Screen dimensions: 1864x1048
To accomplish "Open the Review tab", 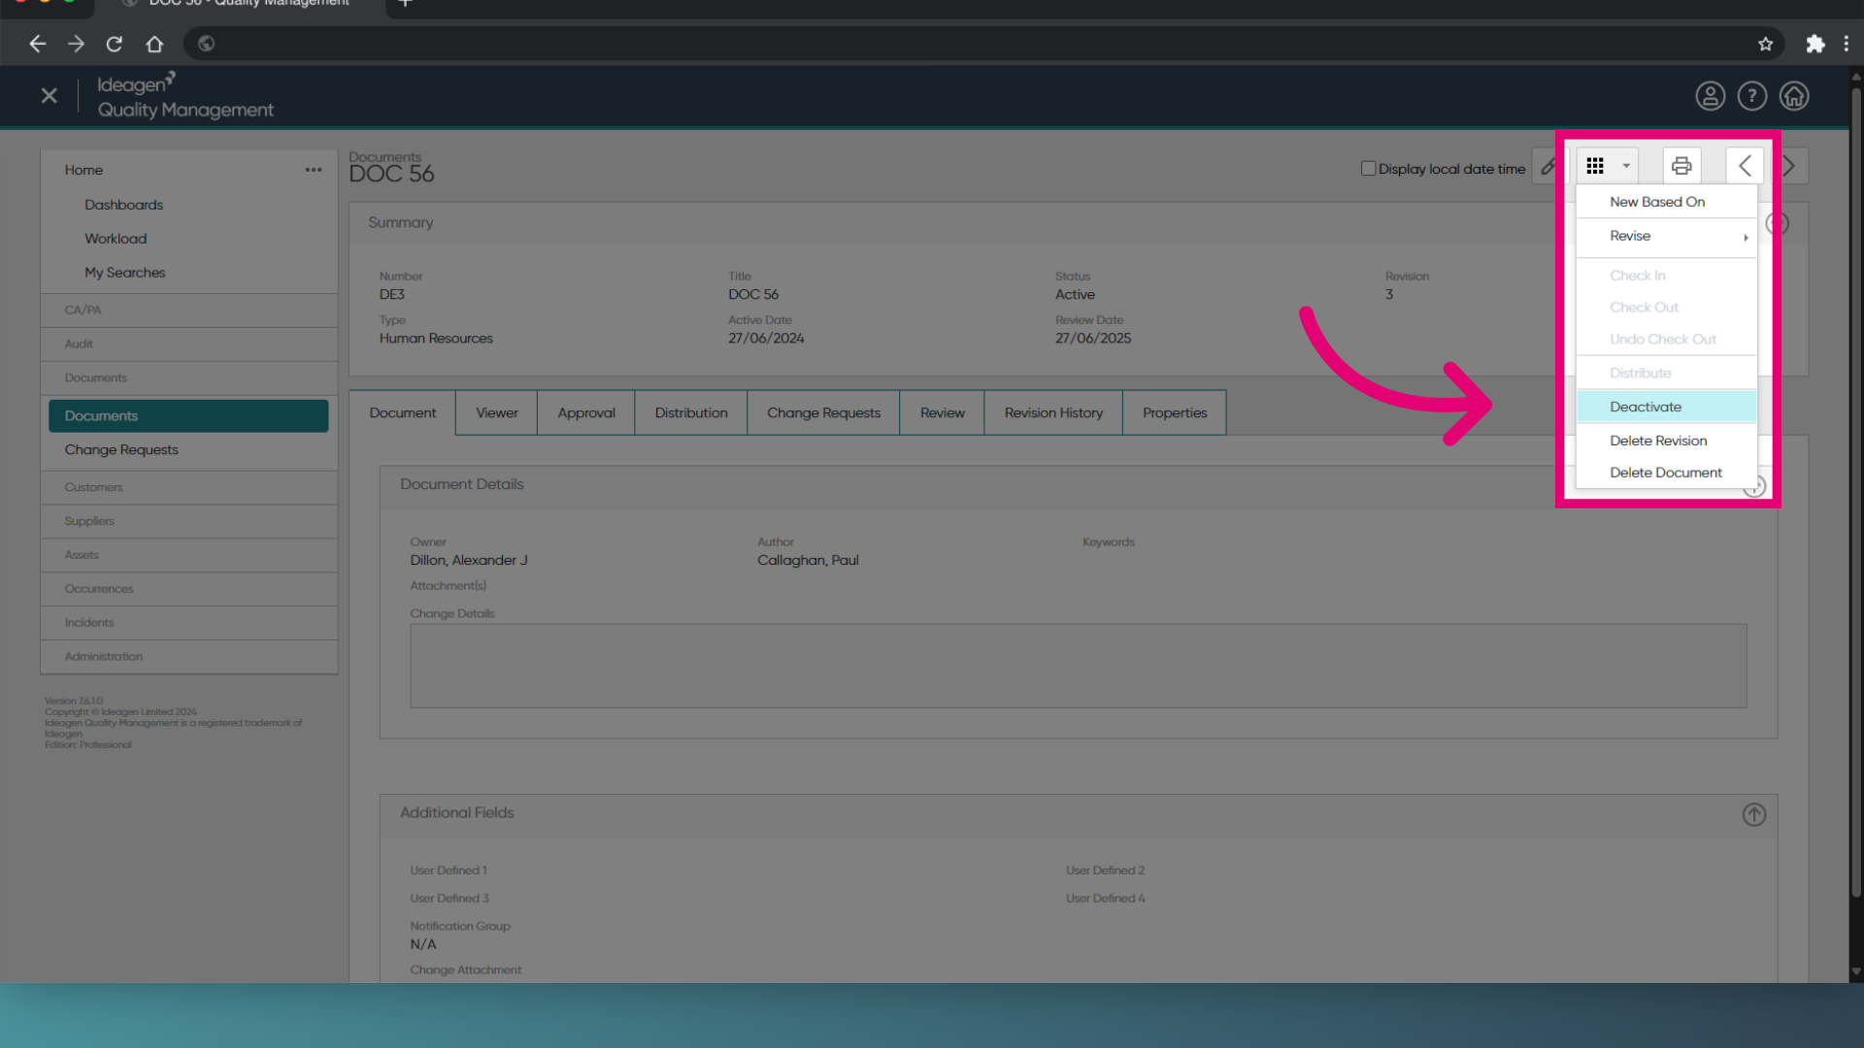I will tap(942, 413).
